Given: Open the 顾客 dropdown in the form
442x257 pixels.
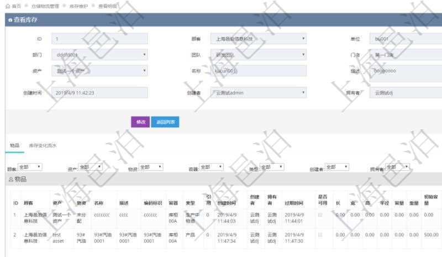Looking at the screenshot, I should [258, 39].
